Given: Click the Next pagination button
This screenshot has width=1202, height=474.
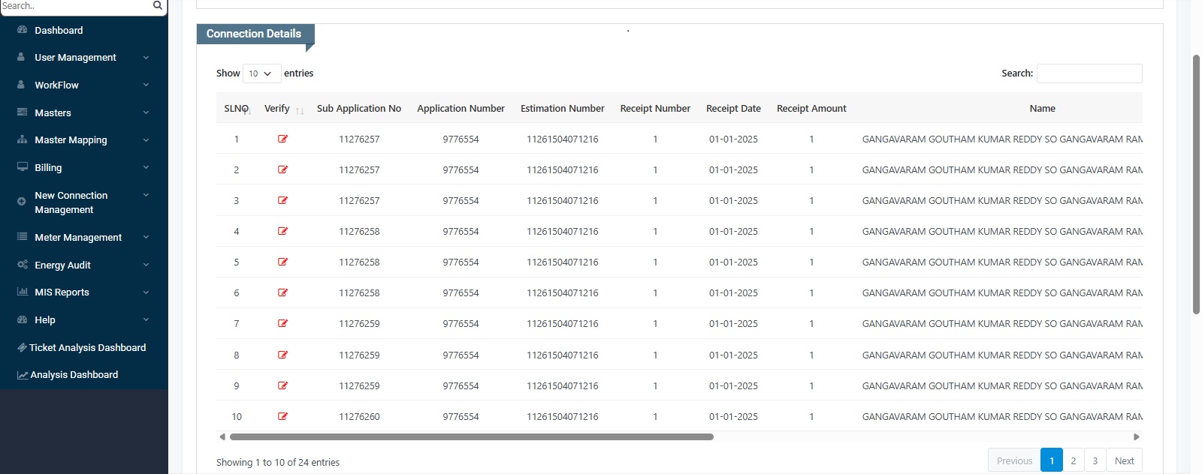Looking at the screenshot, I should pos(1124,460).
